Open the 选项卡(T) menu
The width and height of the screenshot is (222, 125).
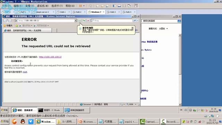coord(57,6)
